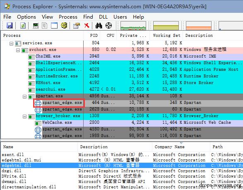This screenshot has height=190, width=243.
Task: Sort by the CPU column header
Action: coord(111,36)
